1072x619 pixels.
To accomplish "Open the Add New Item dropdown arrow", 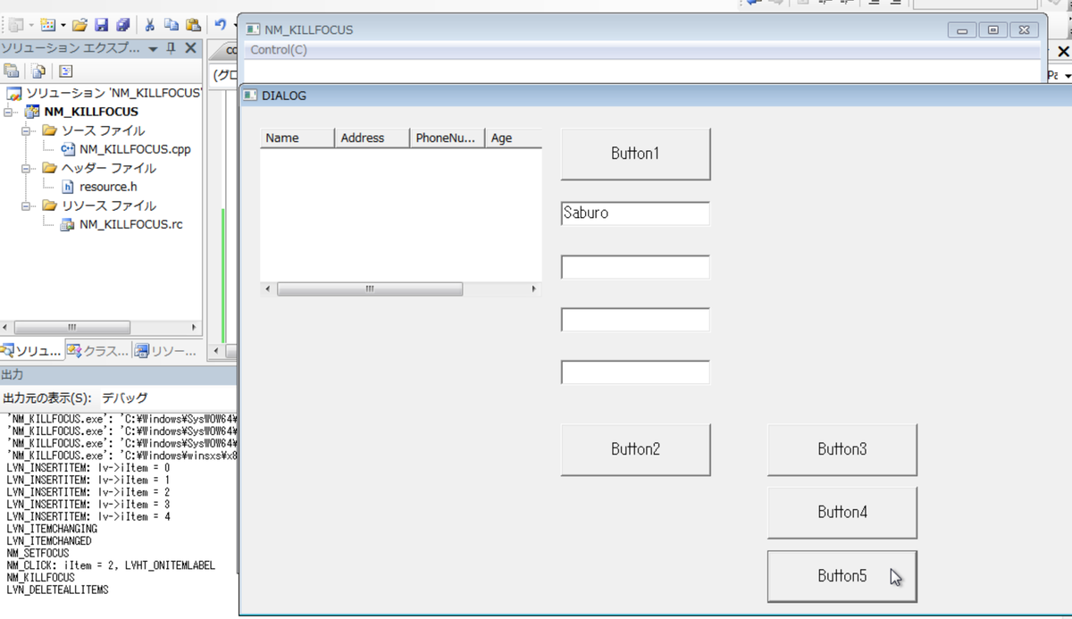I will 63,25.
